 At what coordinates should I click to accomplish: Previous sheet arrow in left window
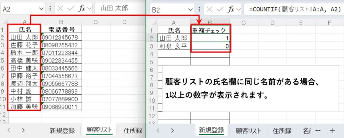coord(9,130)
